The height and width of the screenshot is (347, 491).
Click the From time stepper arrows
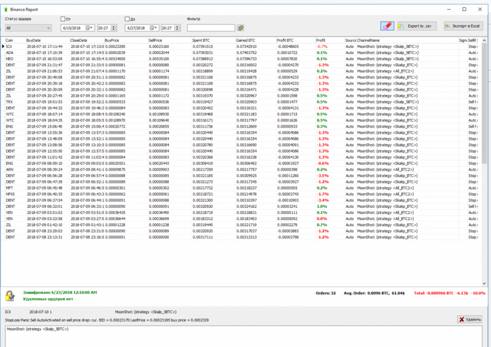[x=114, y=28]
